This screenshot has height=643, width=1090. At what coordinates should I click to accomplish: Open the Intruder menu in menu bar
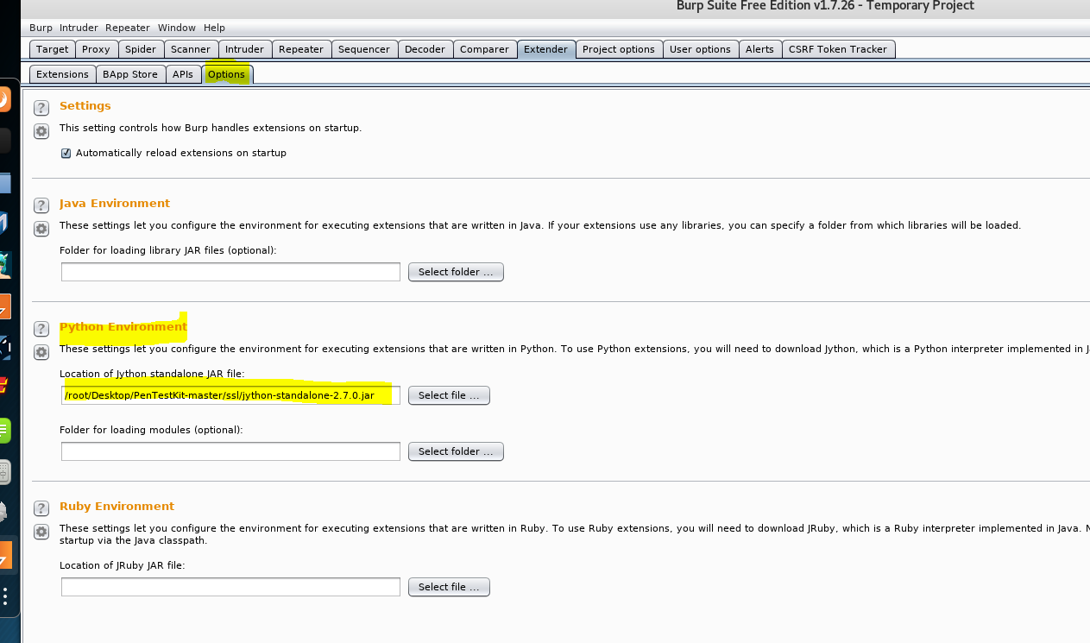[x=79, y=28]
